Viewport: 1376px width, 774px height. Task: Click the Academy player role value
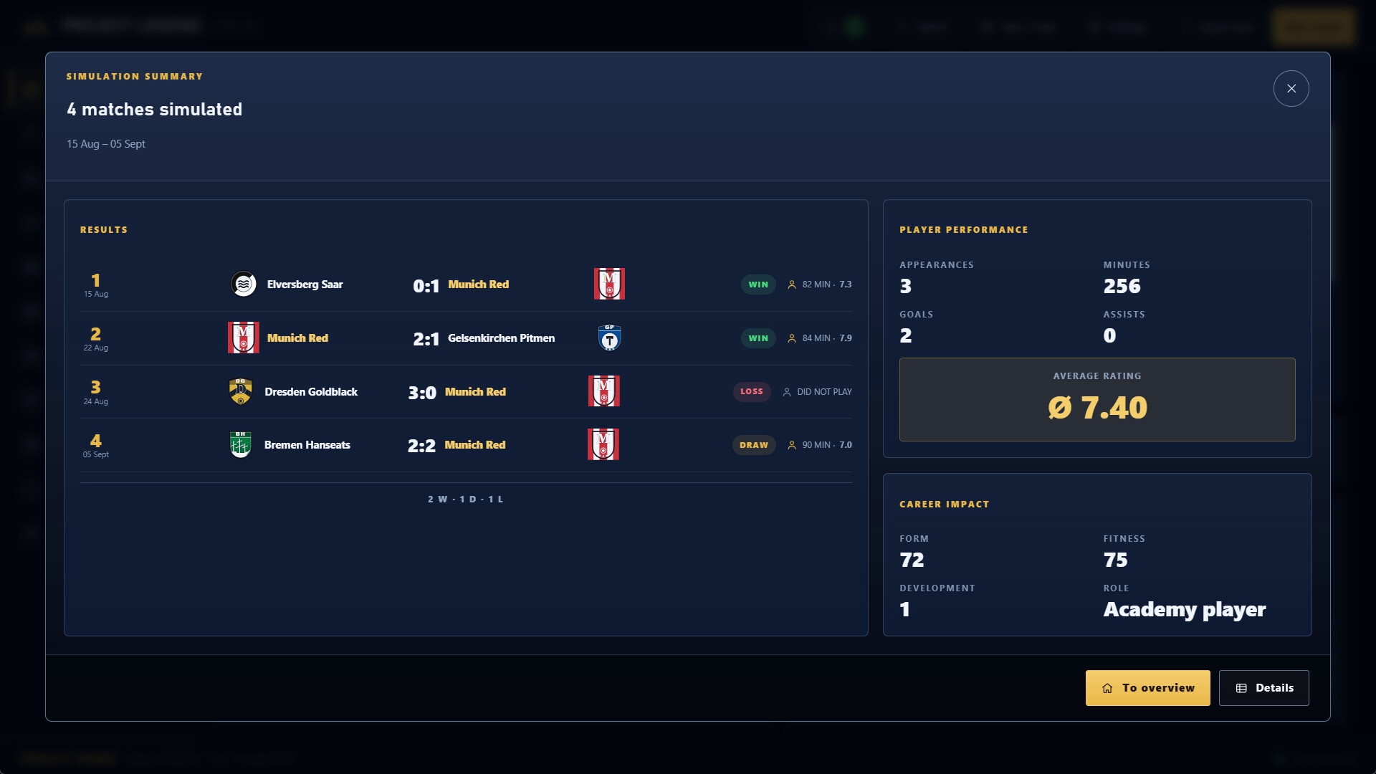point(1184,609)
